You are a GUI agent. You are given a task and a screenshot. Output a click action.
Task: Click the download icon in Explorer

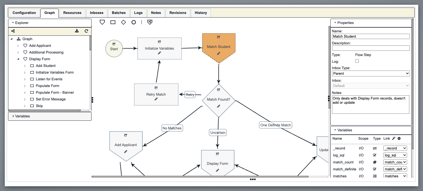click(77, 31)
